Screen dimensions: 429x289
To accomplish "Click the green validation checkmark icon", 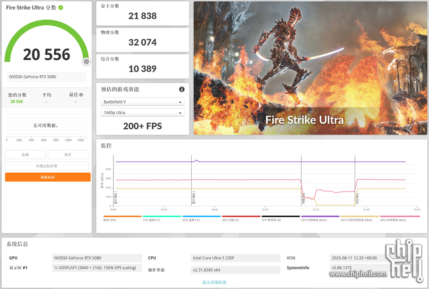I will 61,8.
